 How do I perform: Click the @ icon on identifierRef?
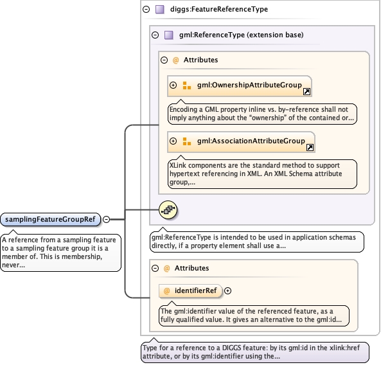166,290
